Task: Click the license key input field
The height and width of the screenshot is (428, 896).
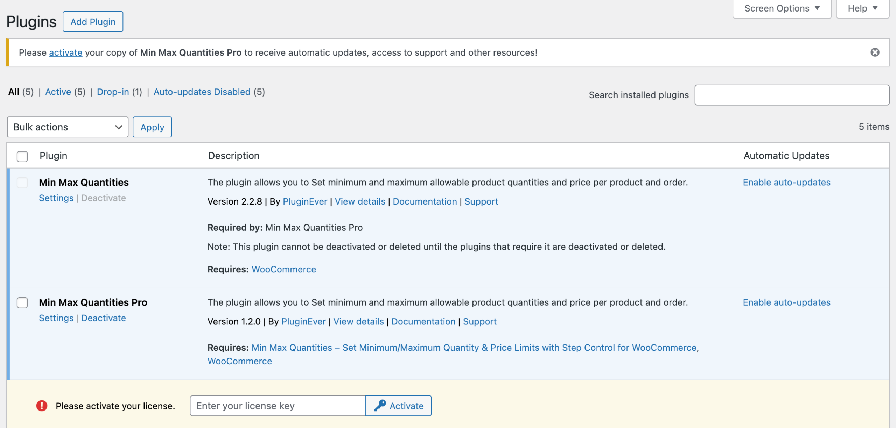Action: pos(278,406)
